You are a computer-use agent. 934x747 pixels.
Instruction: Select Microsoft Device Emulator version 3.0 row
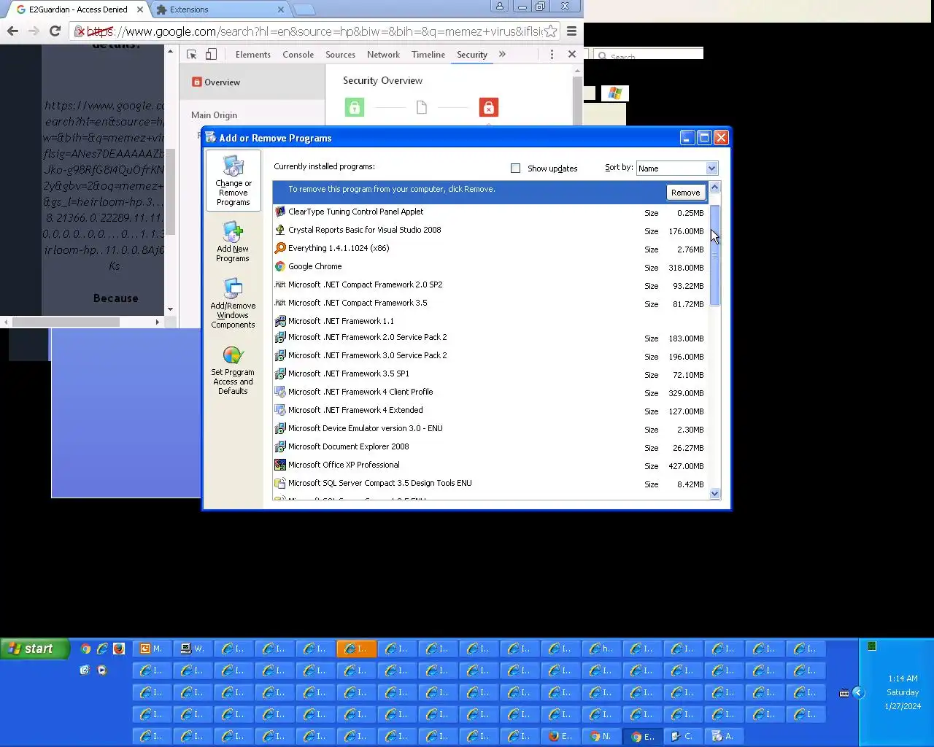point(490,428)
